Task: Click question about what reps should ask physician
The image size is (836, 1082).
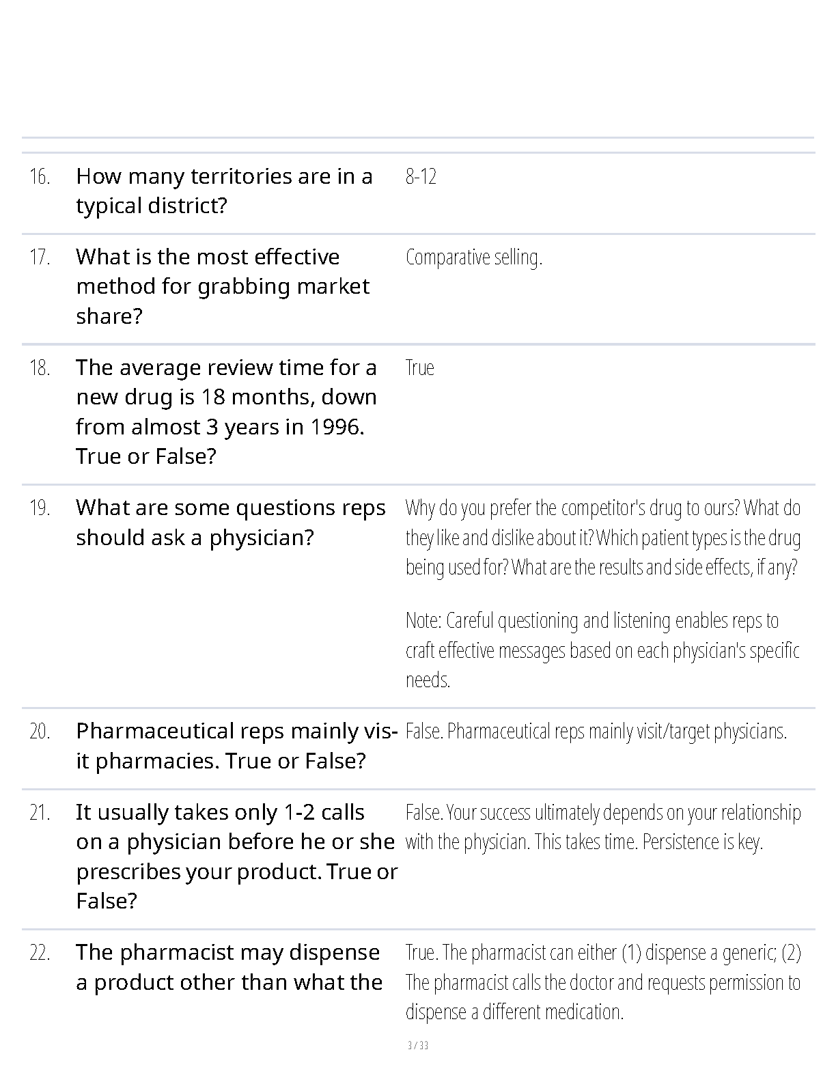Action: tap(231, 523)
